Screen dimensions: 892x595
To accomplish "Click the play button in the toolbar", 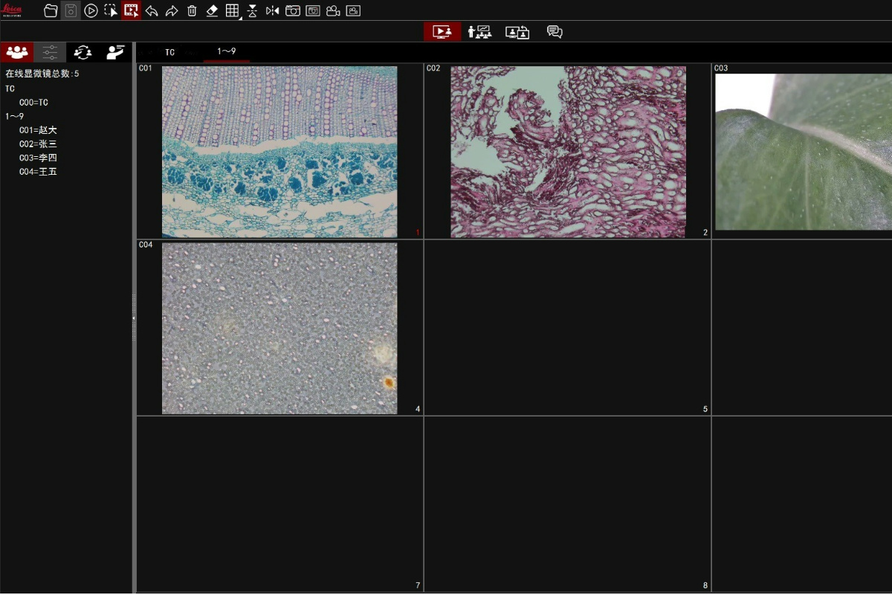I will point(91,11).
